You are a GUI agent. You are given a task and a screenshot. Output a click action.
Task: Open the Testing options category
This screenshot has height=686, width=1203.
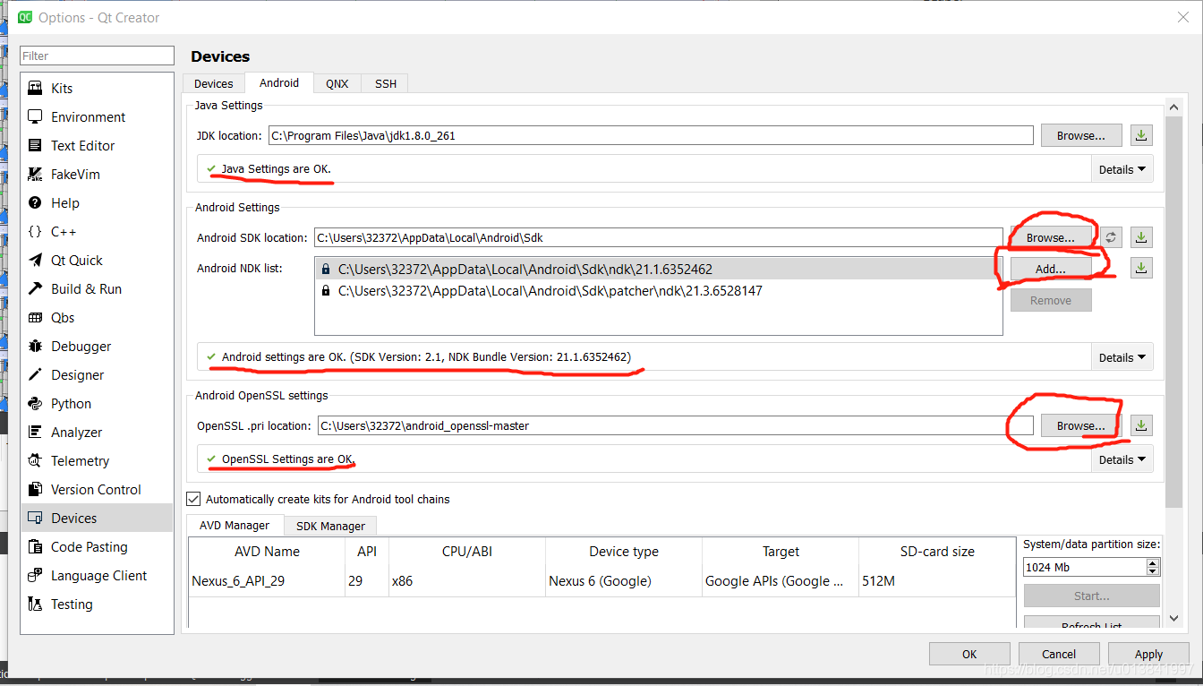[97, 604]
